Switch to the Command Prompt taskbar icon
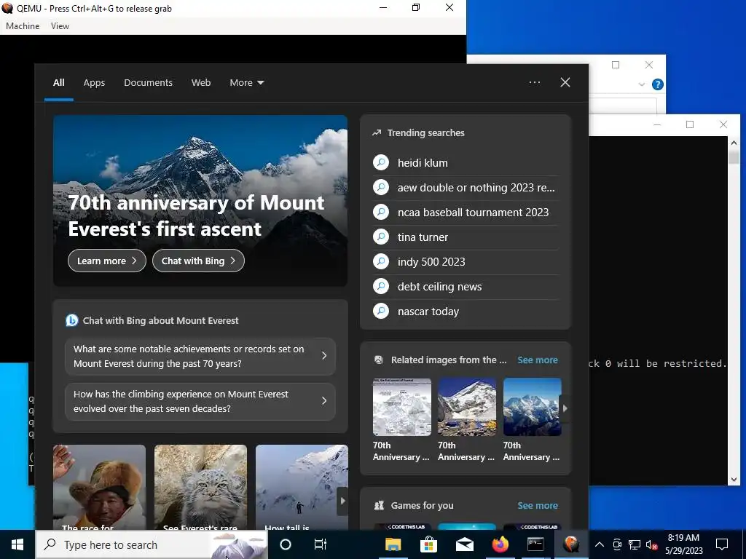 [x=535, y=544]
